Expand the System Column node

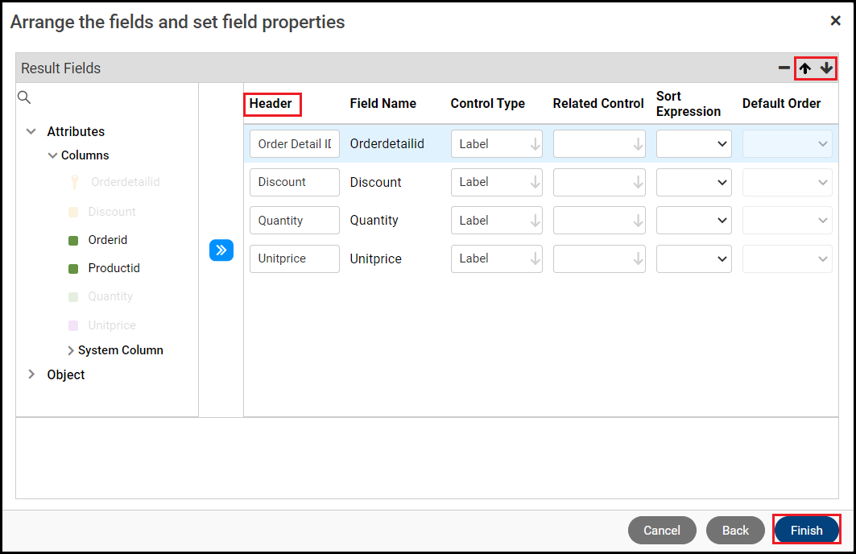pos(71,350)
